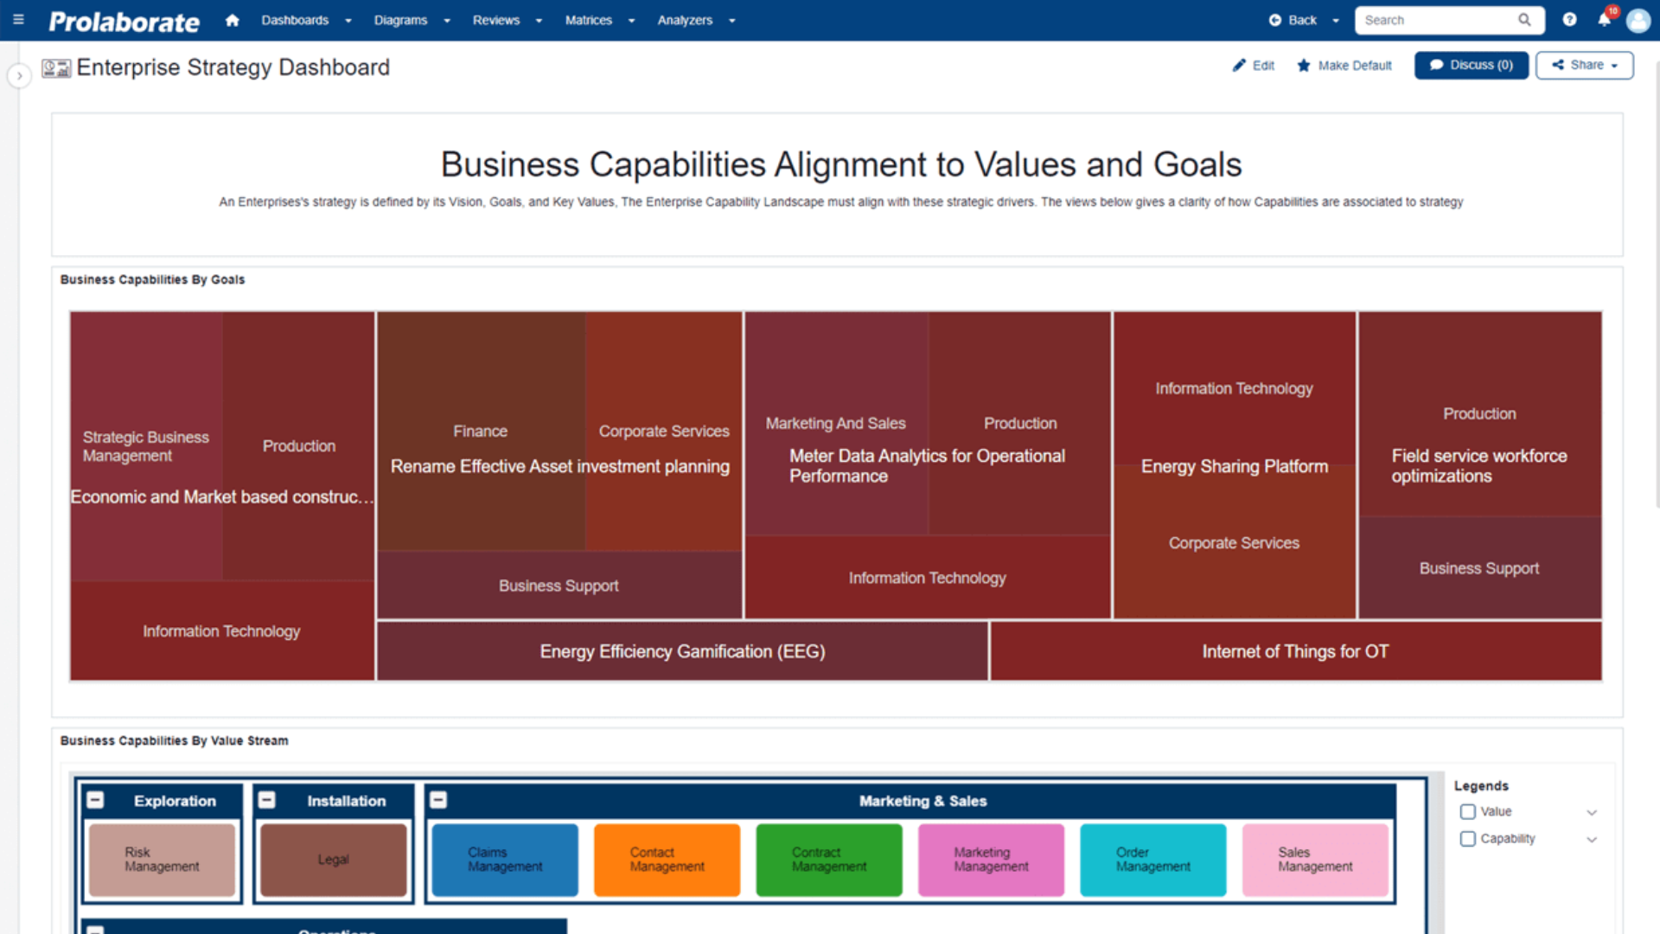
Task: Click the Edit pencil icon
Action: (1240, 65)
